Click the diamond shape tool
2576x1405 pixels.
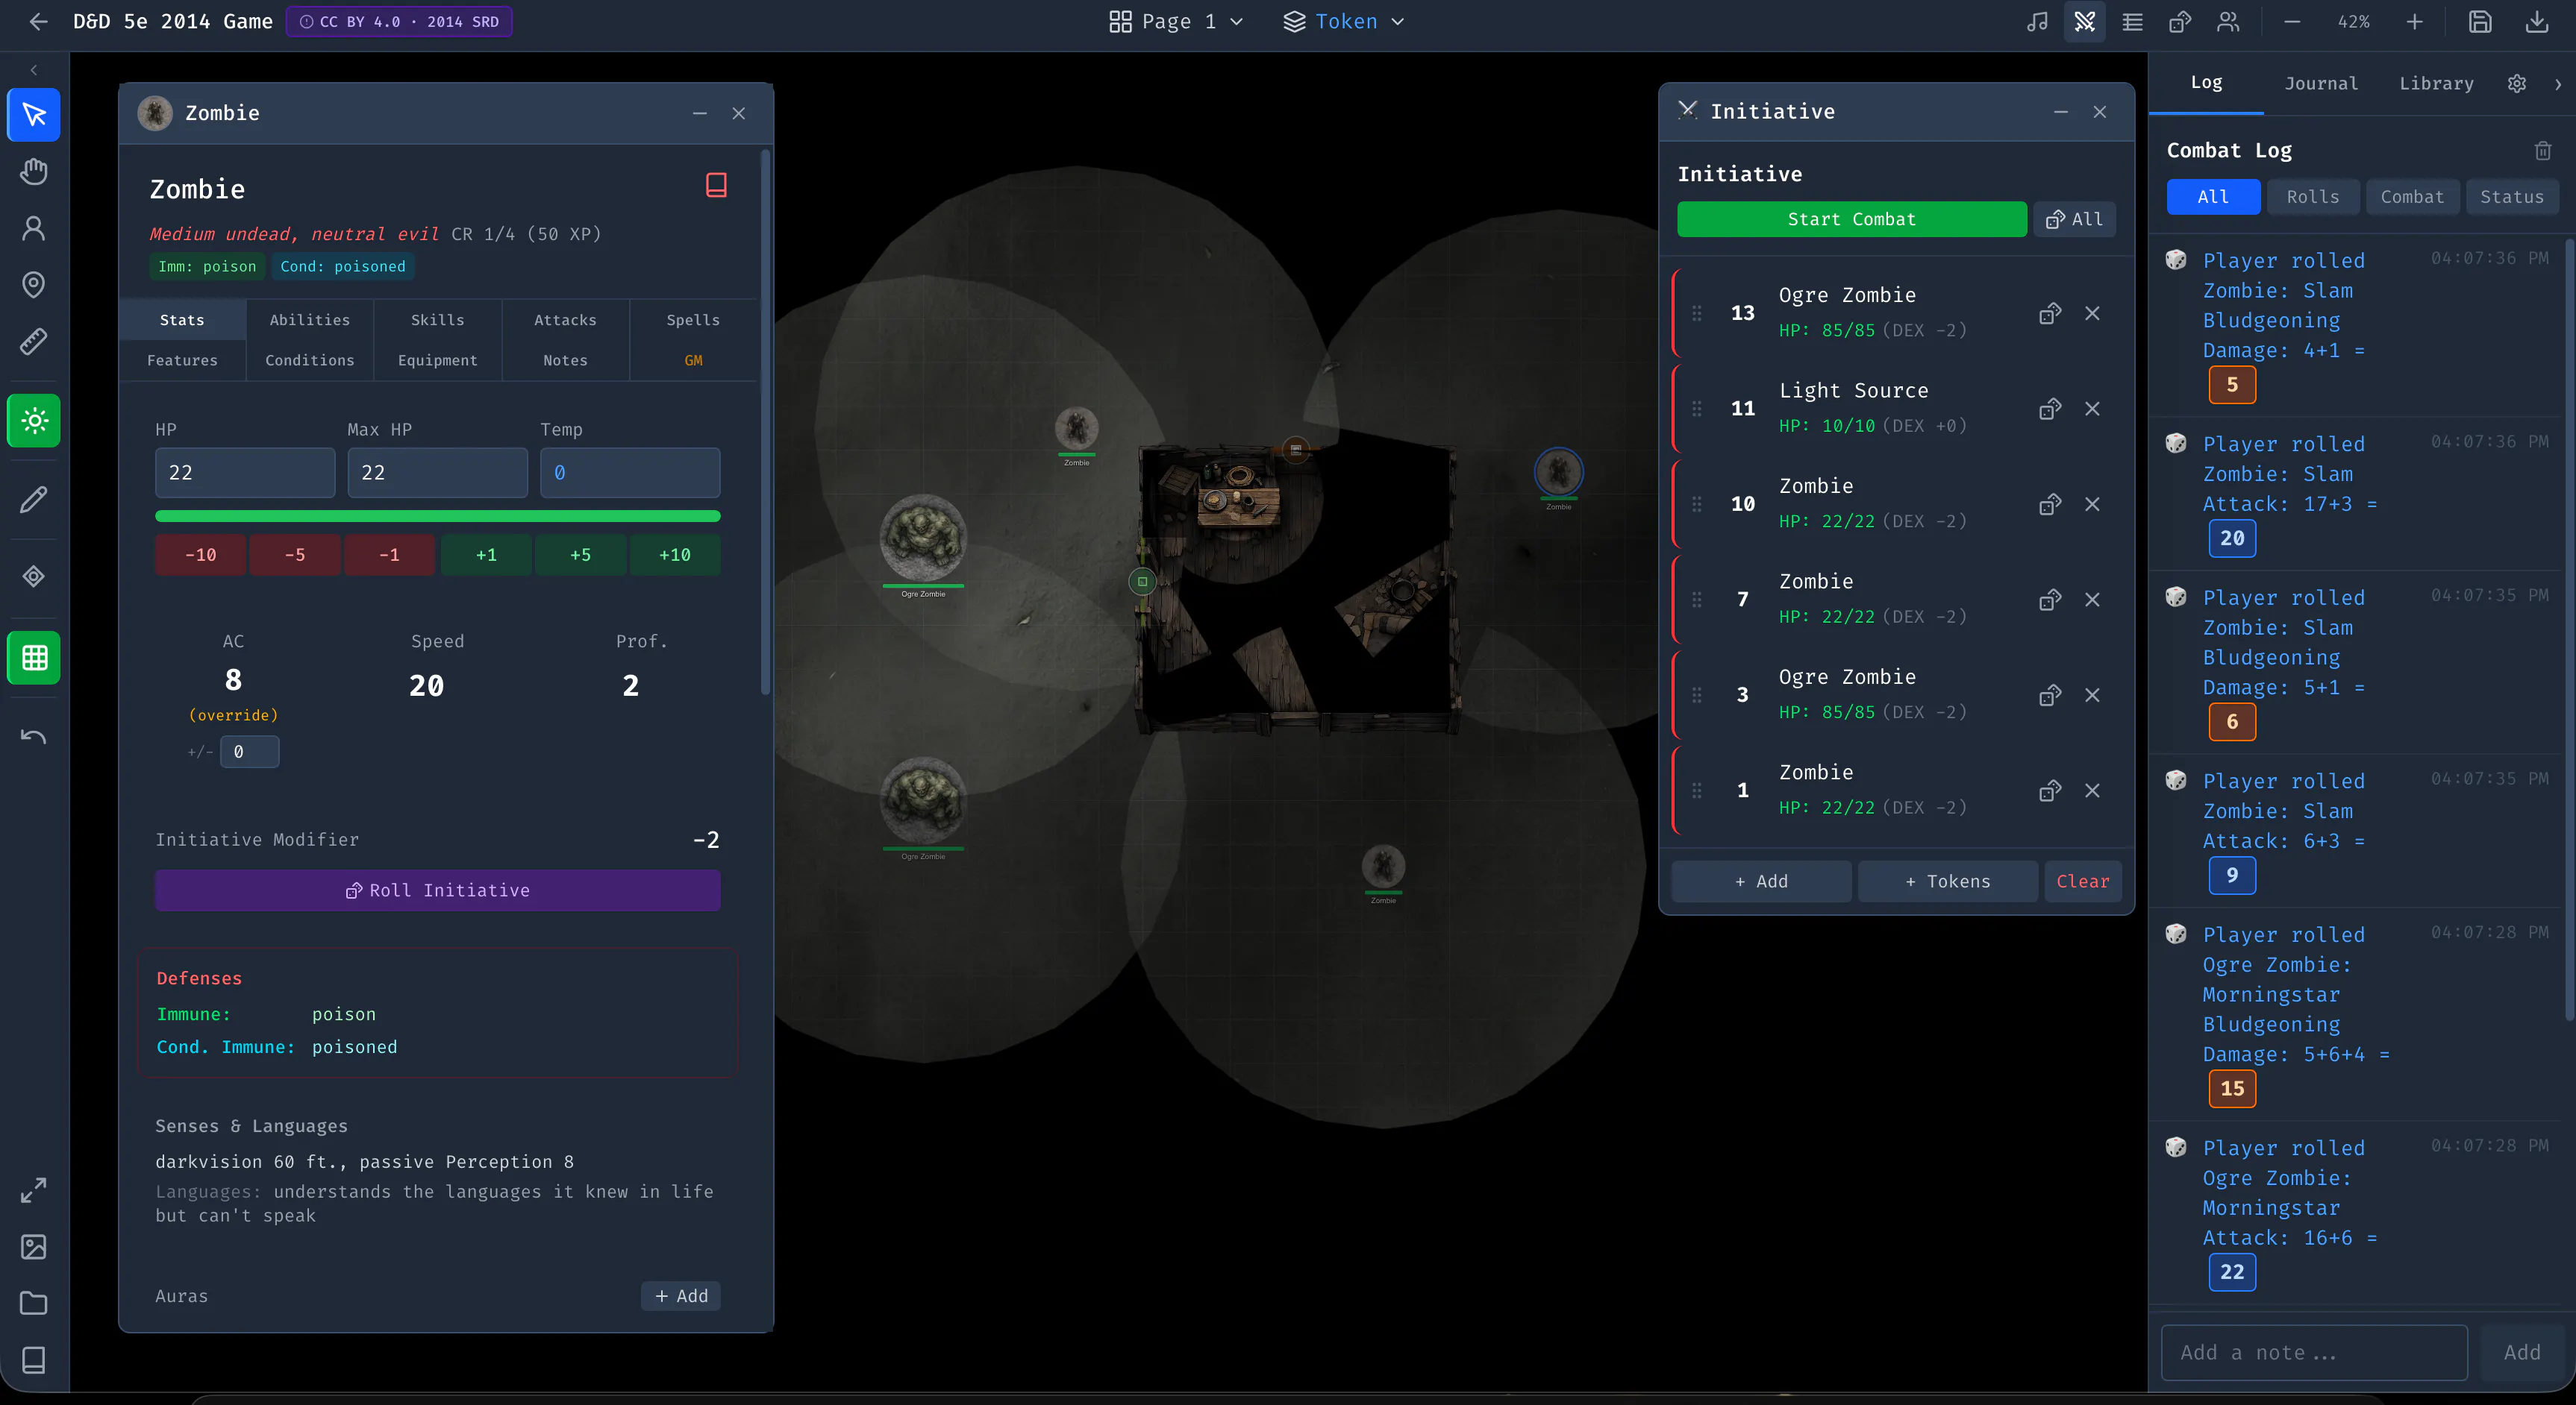[x=34, y=576]
